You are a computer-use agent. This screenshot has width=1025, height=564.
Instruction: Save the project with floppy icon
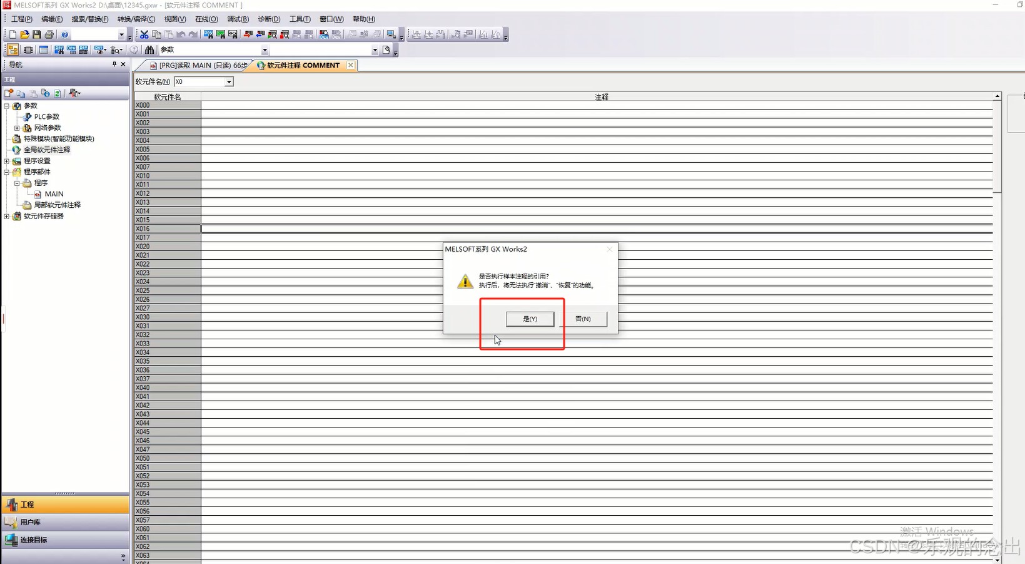37,34
